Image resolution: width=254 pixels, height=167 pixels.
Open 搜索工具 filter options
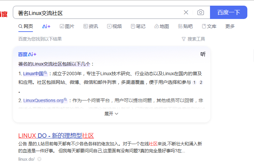point(193,39)
